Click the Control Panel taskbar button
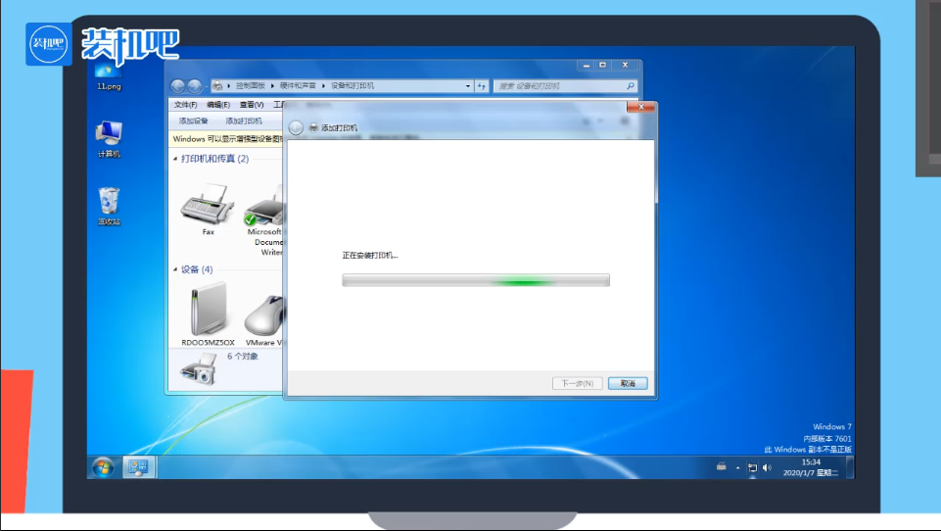Viewport: 941px width, 531px height. click(x=137, y=467)
